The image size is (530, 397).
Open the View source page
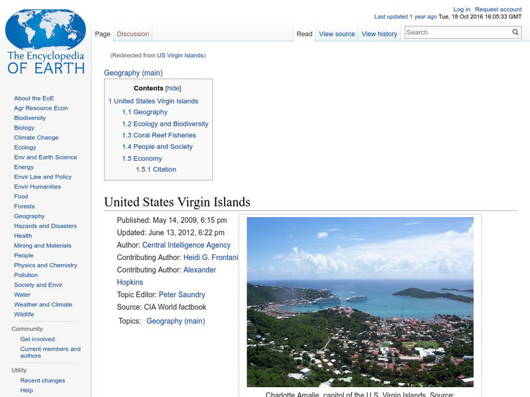337,33
